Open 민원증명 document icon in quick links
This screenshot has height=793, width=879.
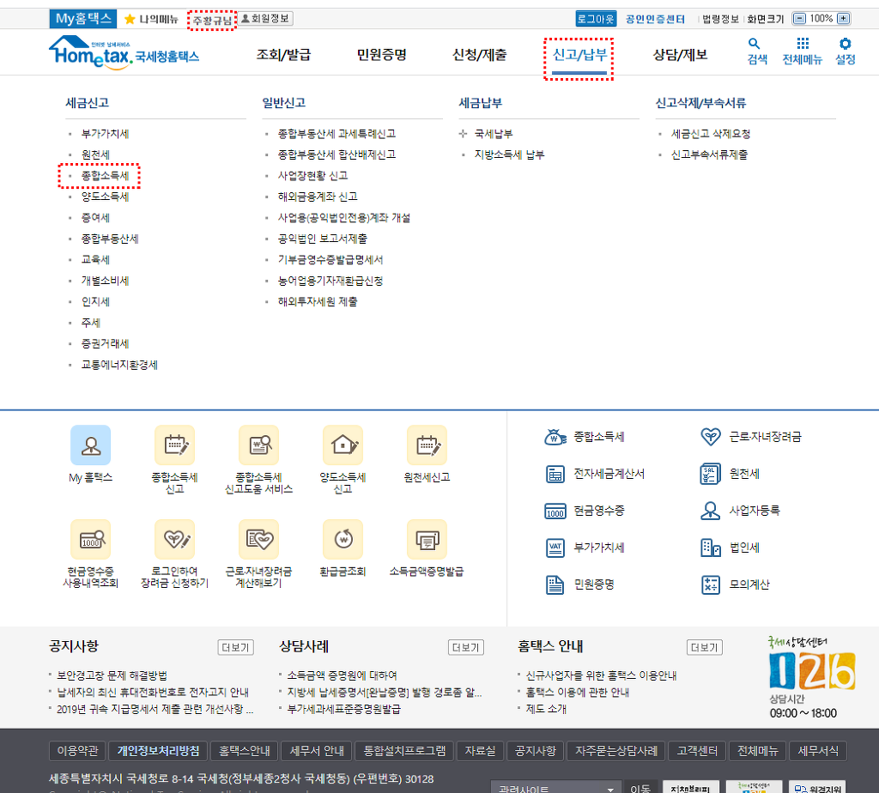555,584
